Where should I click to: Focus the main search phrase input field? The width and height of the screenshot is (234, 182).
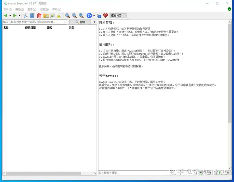tap(35, 22)
